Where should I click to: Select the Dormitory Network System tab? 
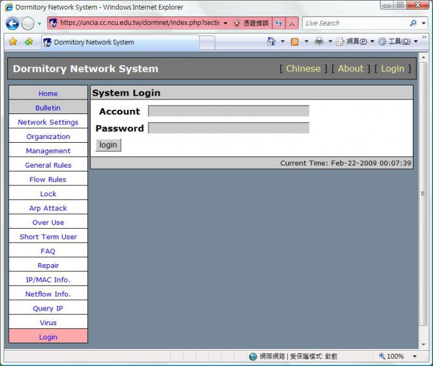point(120,42)
